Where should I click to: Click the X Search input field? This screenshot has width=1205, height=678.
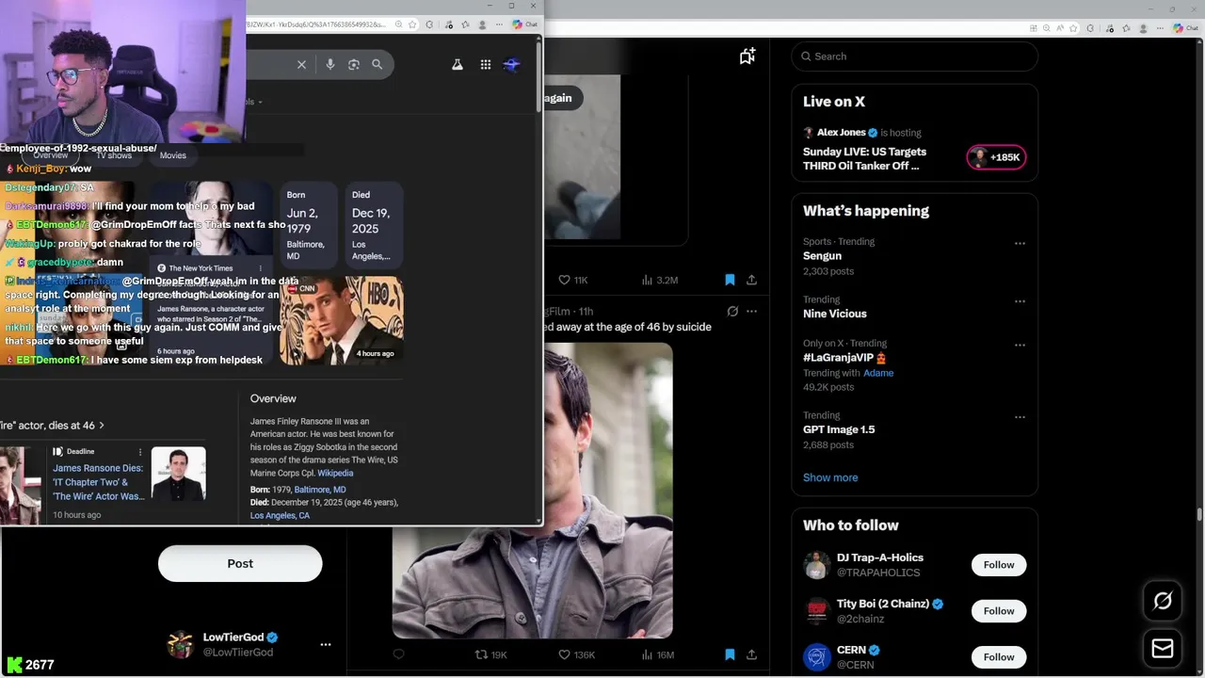pos(915,56)
